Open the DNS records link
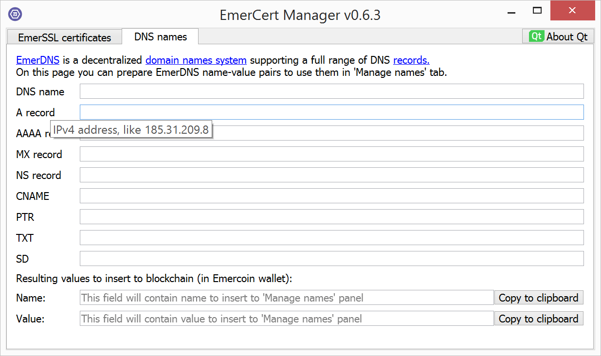This screenshot has width=601, height=356. (411, 60)
